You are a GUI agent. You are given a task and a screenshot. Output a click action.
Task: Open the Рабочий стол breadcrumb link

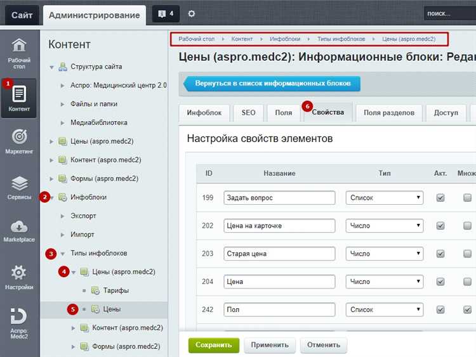[196, 39]
